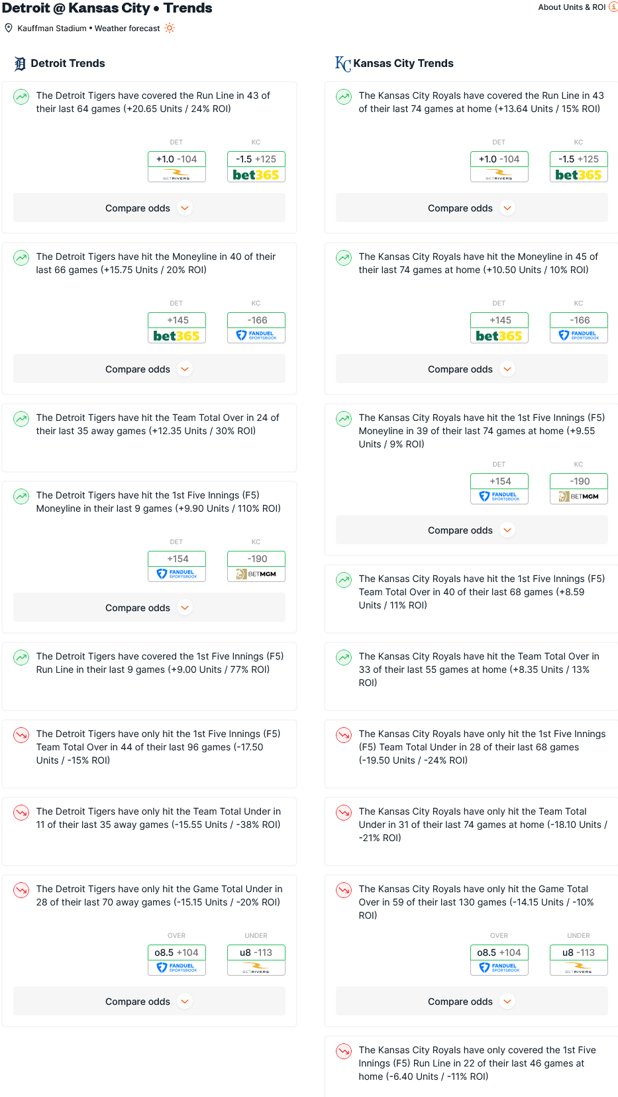
Task: Open the Weather forecast link
Action: (x=127, y=29)
